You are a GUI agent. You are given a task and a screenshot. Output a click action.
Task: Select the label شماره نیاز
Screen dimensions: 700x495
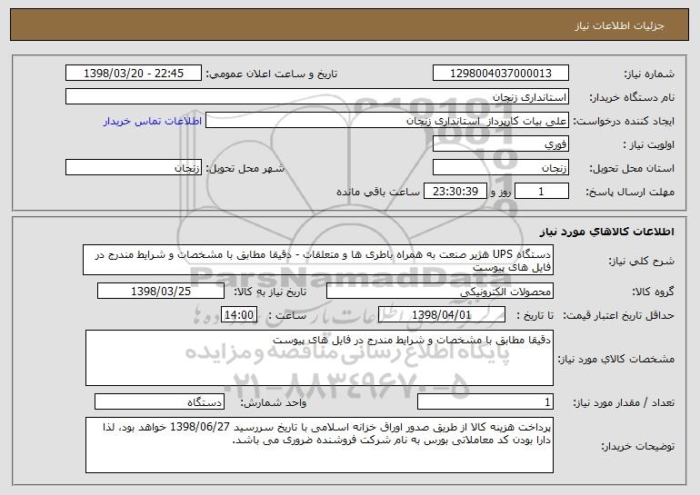coord(649,74)
